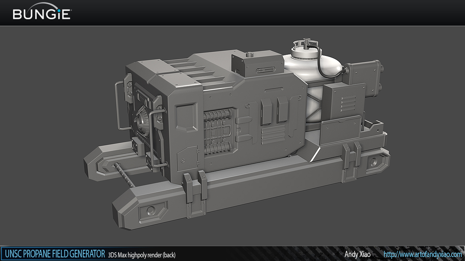Click the '3DS Max highpoly render (back)' caption
The image size is (465, 261).
[142, 255]
